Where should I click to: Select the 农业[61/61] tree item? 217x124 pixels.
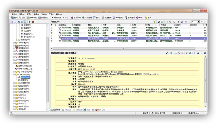28,34
